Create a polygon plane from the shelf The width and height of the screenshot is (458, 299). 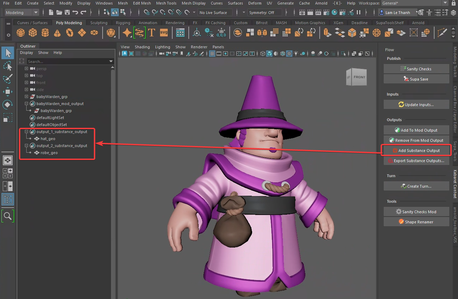point(82,33)
